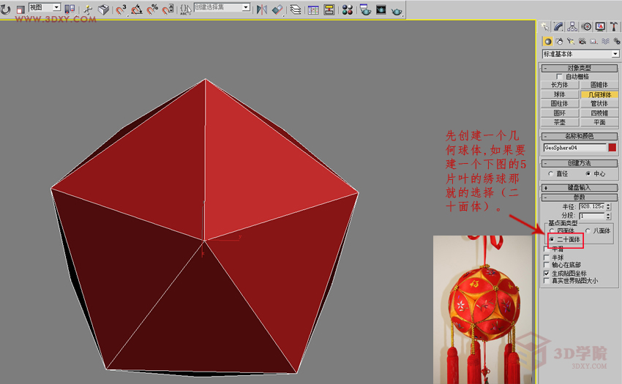Toggle Angle Snap icon
The image size is (622, 384).
click(136, 10)
